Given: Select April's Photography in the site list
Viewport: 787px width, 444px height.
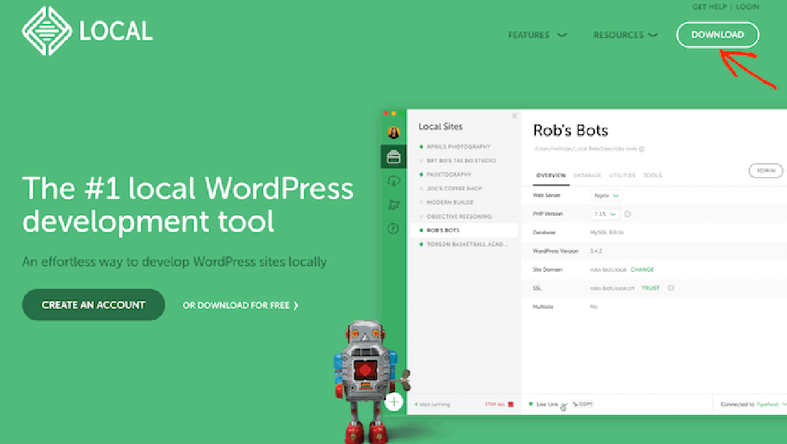Looking at the screenshot, I should click(458, 147).
